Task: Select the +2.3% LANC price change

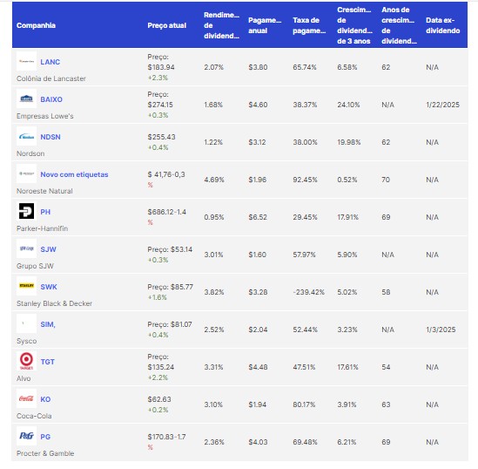Action: point(158,78)
